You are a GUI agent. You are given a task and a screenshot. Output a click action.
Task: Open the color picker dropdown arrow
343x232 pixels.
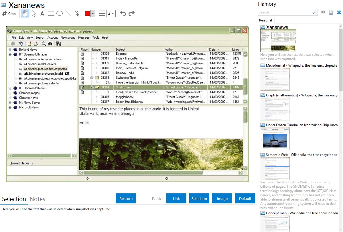click(93, 13)
